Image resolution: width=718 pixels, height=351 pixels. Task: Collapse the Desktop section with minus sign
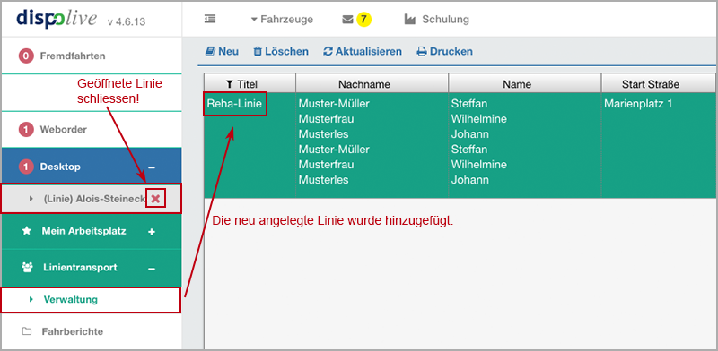point(152,167)
